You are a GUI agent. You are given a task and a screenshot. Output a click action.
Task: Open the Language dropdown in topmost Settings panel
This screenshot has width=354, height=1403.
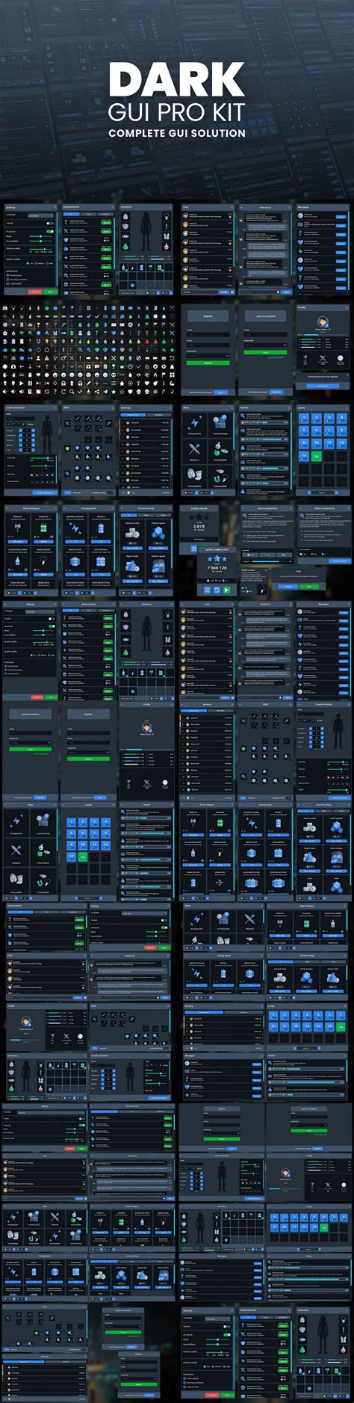[x=40, y=215]
